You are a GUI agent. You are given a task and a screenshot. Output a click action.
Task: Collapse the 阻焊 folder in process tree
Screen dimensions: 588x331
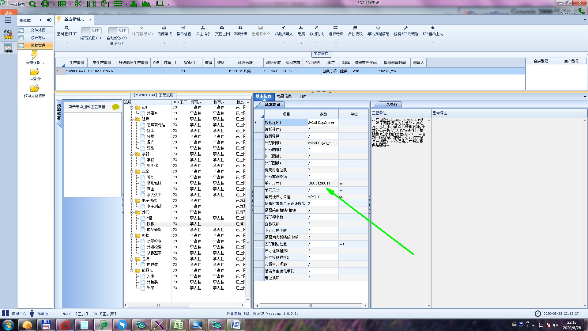tap(132, 119)
